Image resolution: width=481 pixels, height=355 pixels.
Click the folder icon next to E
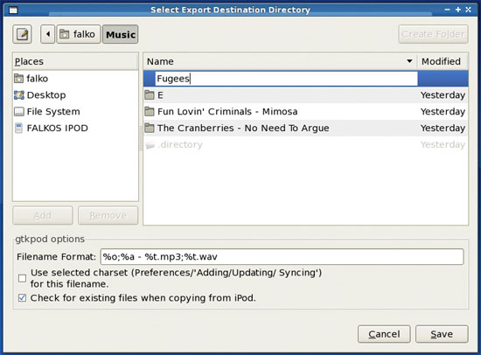click(150, 95)
